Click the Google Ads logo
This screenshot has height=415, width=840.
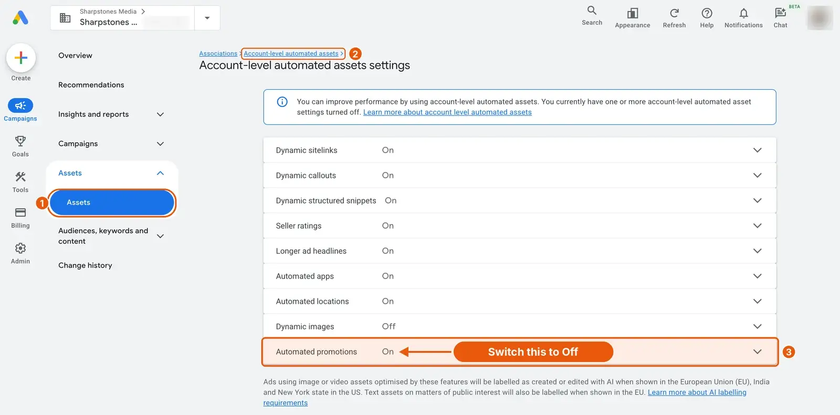tap(20, 18)
